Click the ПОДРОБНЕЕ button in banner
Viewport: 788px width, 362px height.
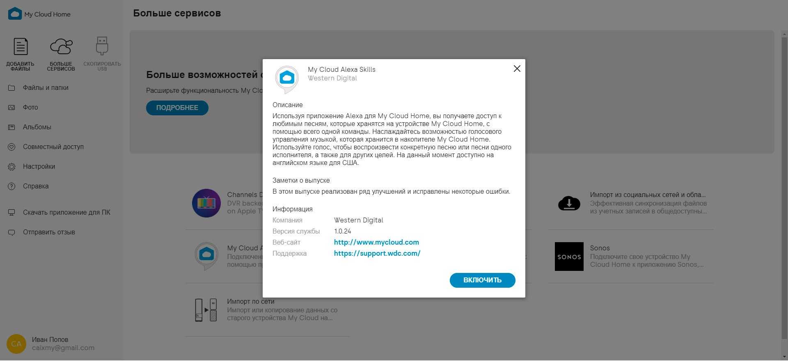(177, 108)
